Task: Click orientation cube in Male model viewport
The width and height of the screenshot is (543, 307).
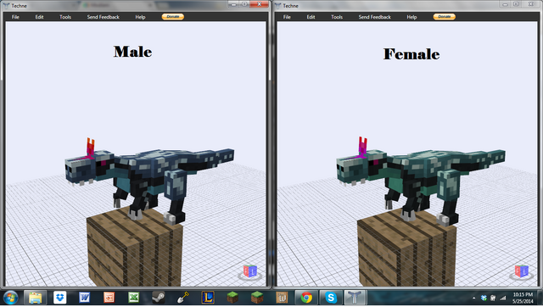Action: pos(249,271)
